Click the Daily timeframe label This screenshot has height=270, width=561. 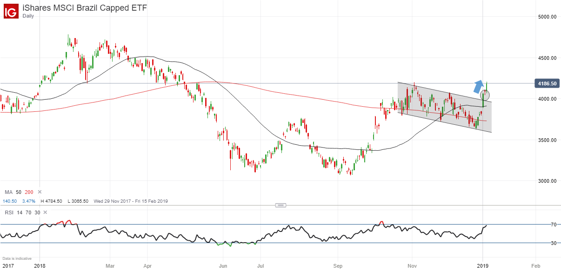tap(28, 16)
